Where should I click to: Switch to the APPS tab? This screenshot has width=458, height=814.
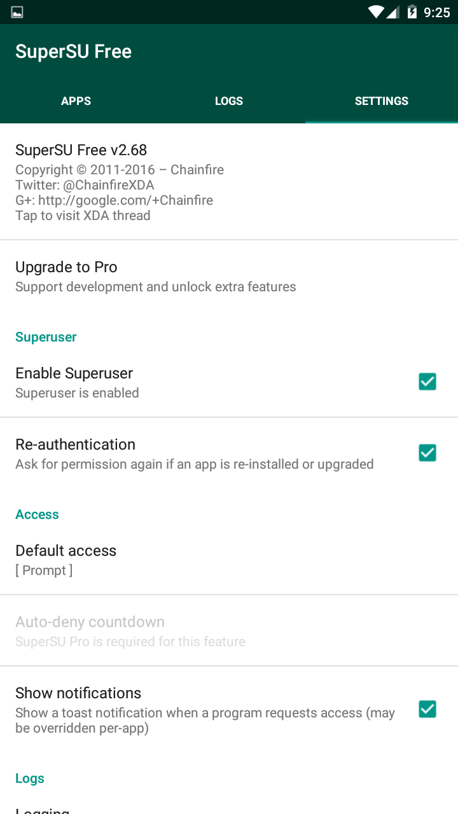[x=76, y=101]
